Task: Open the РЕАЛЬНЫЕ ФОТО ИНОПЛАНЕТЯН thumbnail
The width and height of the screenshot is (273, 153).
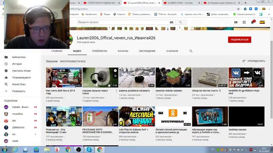Action: 101,116
